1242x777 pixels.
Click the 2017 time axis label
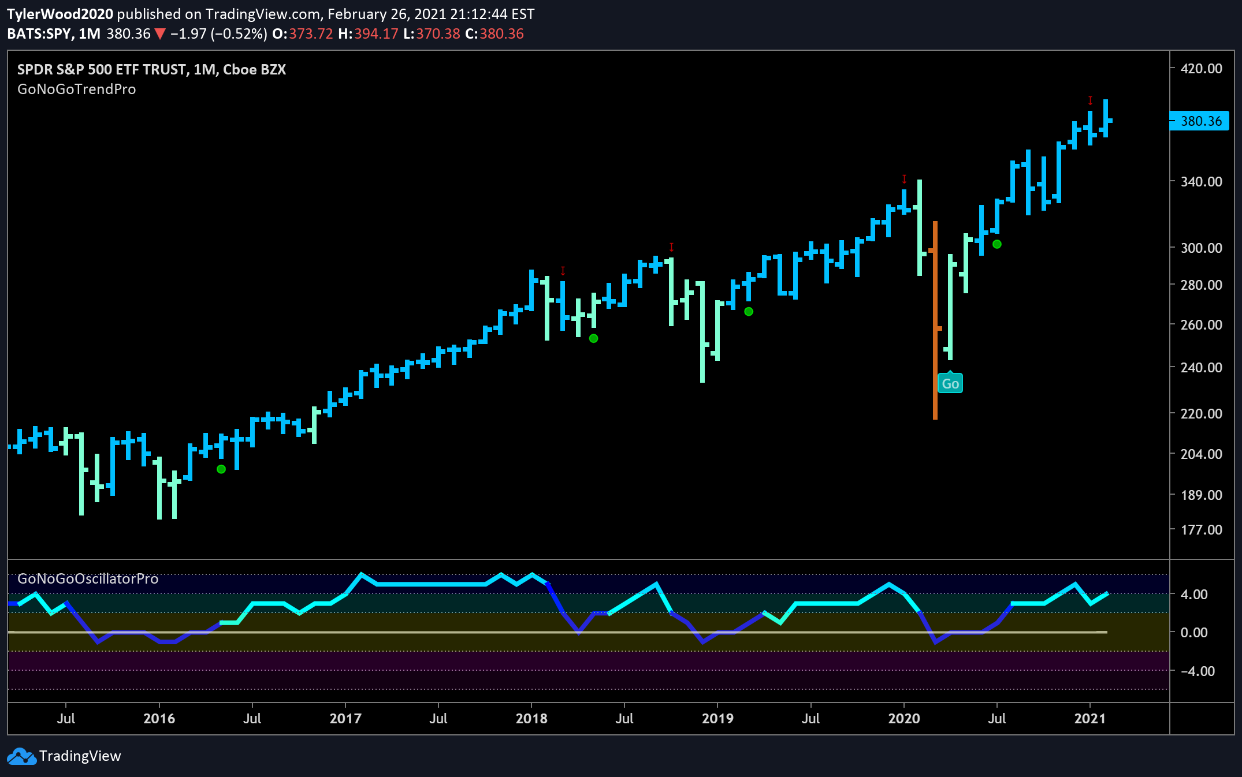coord(345,719)
